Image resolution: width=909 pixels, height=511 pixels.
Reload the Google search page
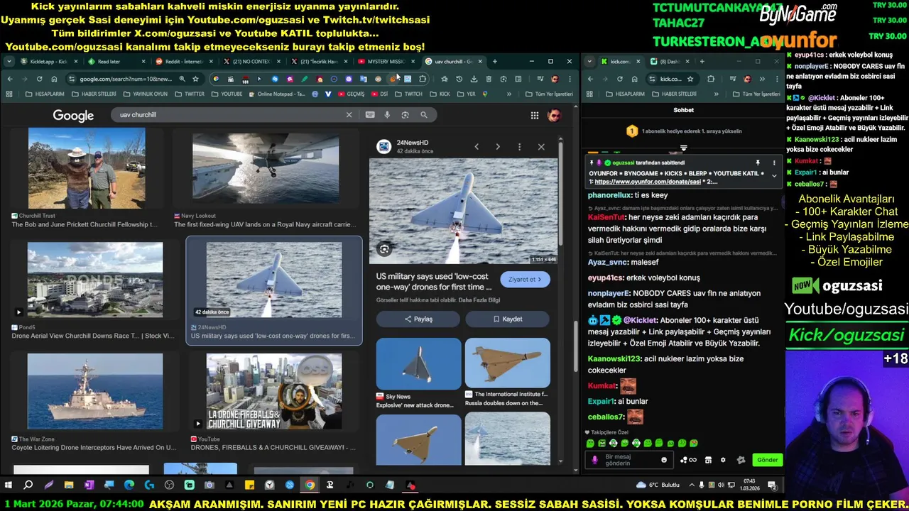tap(39, 79)
